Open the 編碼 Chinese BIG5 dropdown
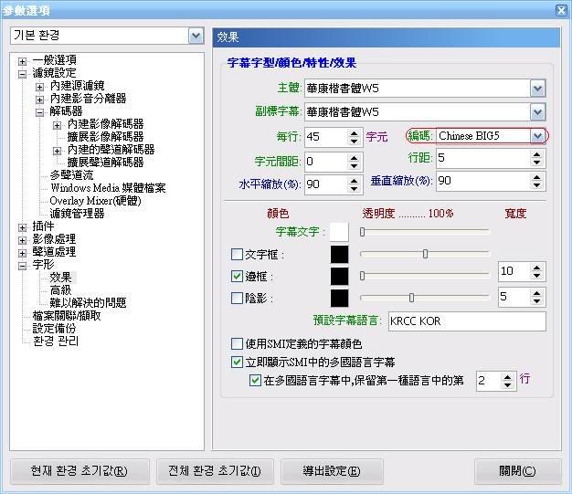This screenshot has height=494, width=572. tap(537, 136)
